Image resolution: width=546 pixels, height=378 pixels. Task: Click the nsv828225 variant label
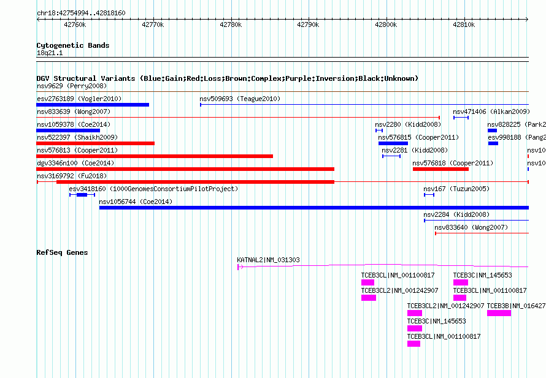point(517,124)
